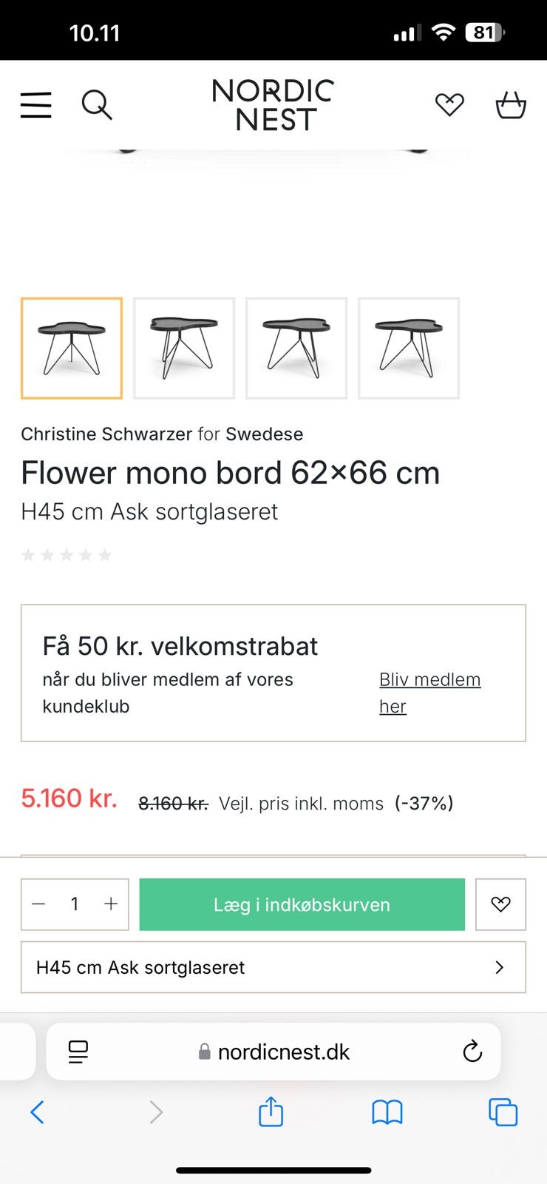Select the fourth product thumbnail
The width and height of the screenshot is (547, 1184).
tap(409, 349)
